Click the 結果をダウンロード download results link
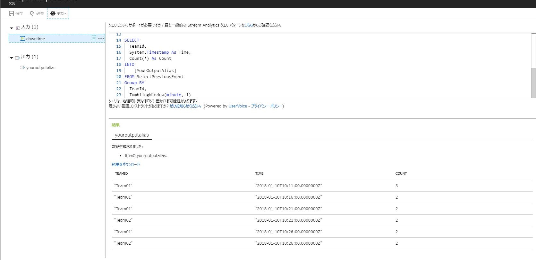The image size is (536, 260). pos(126,164)
